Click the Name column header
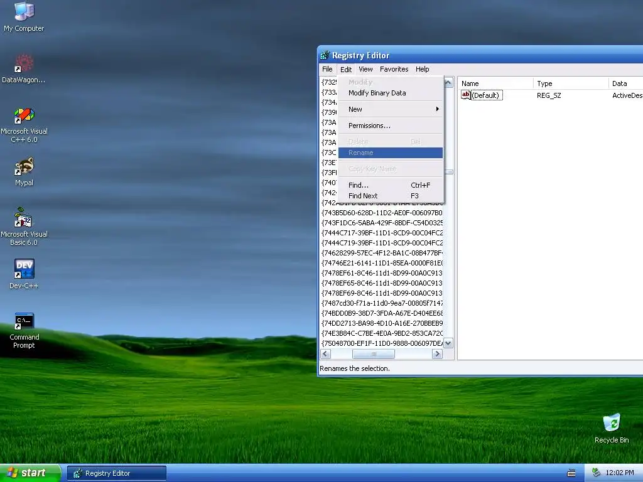The image size is (643, 482). tap(495, 83)
